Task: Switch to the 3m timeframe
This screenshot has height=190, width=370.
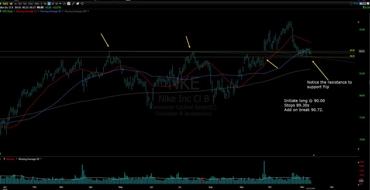Action: [x=20, y=4]
